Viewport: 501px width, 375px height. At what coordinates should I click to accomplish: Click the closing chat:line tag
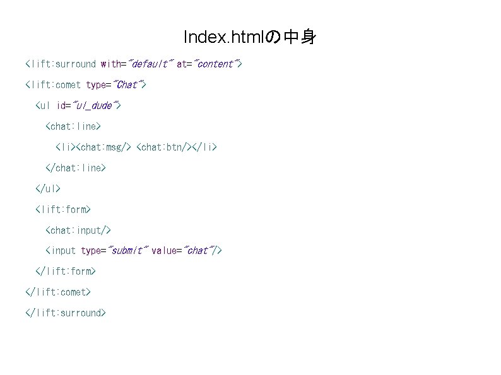[76, 168]
